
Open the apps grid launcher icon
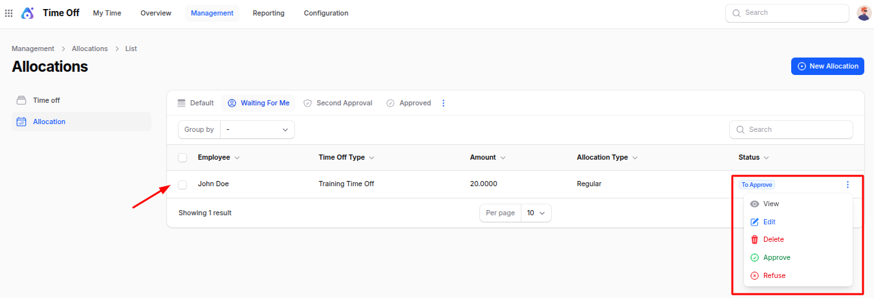coord(9,13)
